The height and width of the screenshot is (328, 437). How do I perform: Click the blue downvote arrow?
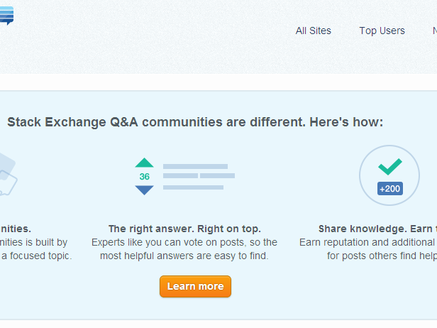click(144, 190)
